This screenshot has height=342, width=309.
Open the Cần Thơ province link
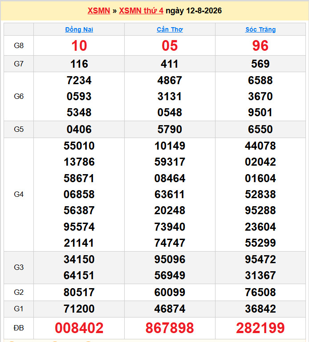click(170, 29)
